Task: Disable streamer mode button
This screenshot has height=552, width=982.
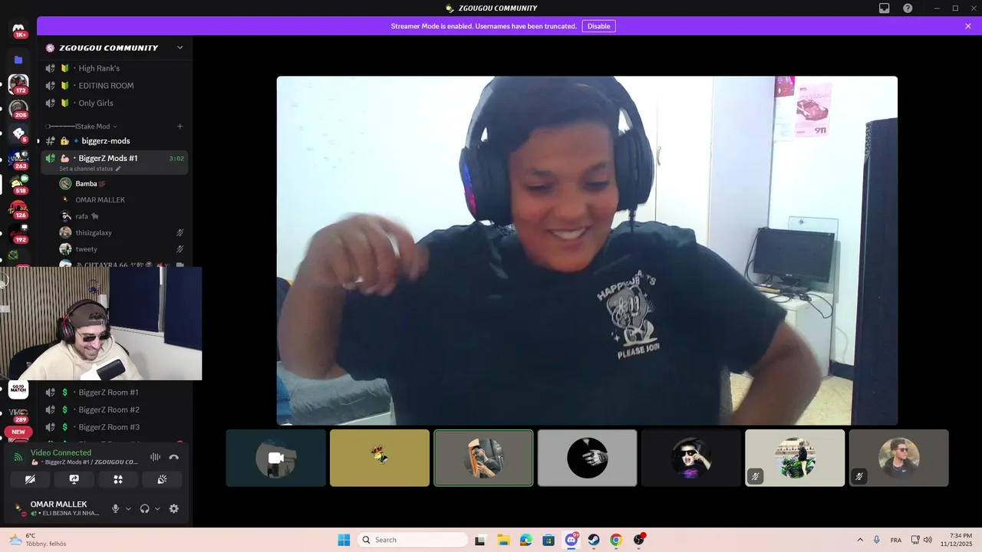Action: click(x=598, y=26)
